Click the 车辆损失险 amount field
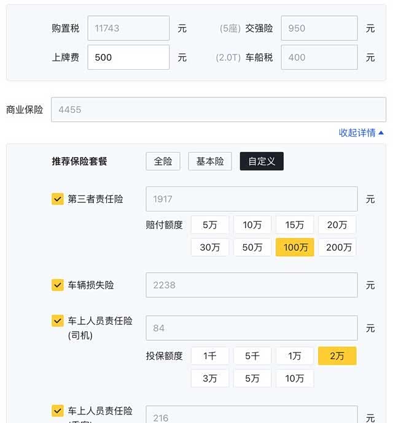This screenshot has height=423, width=393. click(x=251, y=285)
